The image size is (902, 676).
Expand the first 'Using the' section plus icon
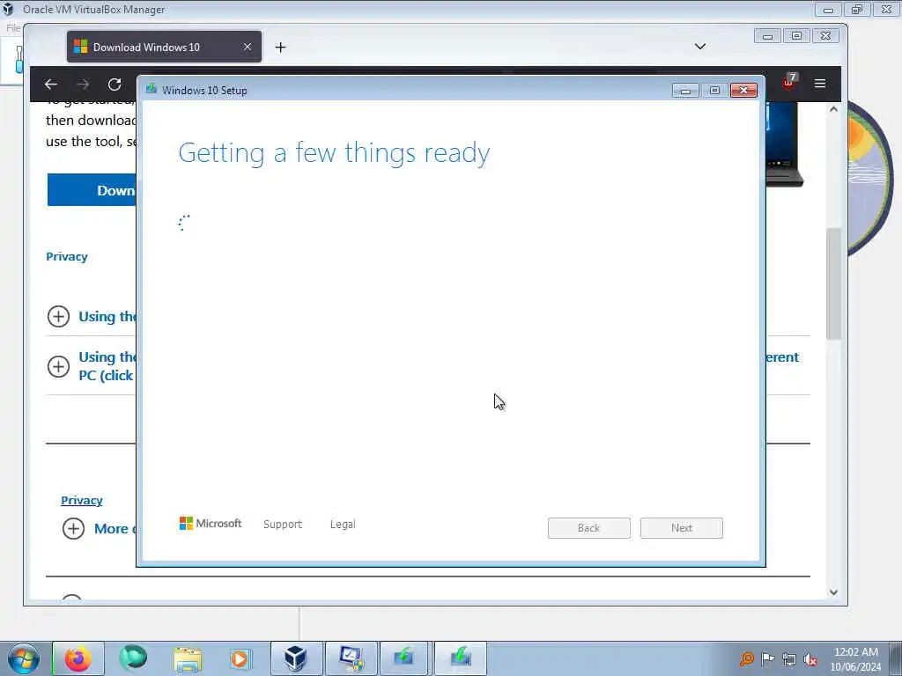pos(58,316)
